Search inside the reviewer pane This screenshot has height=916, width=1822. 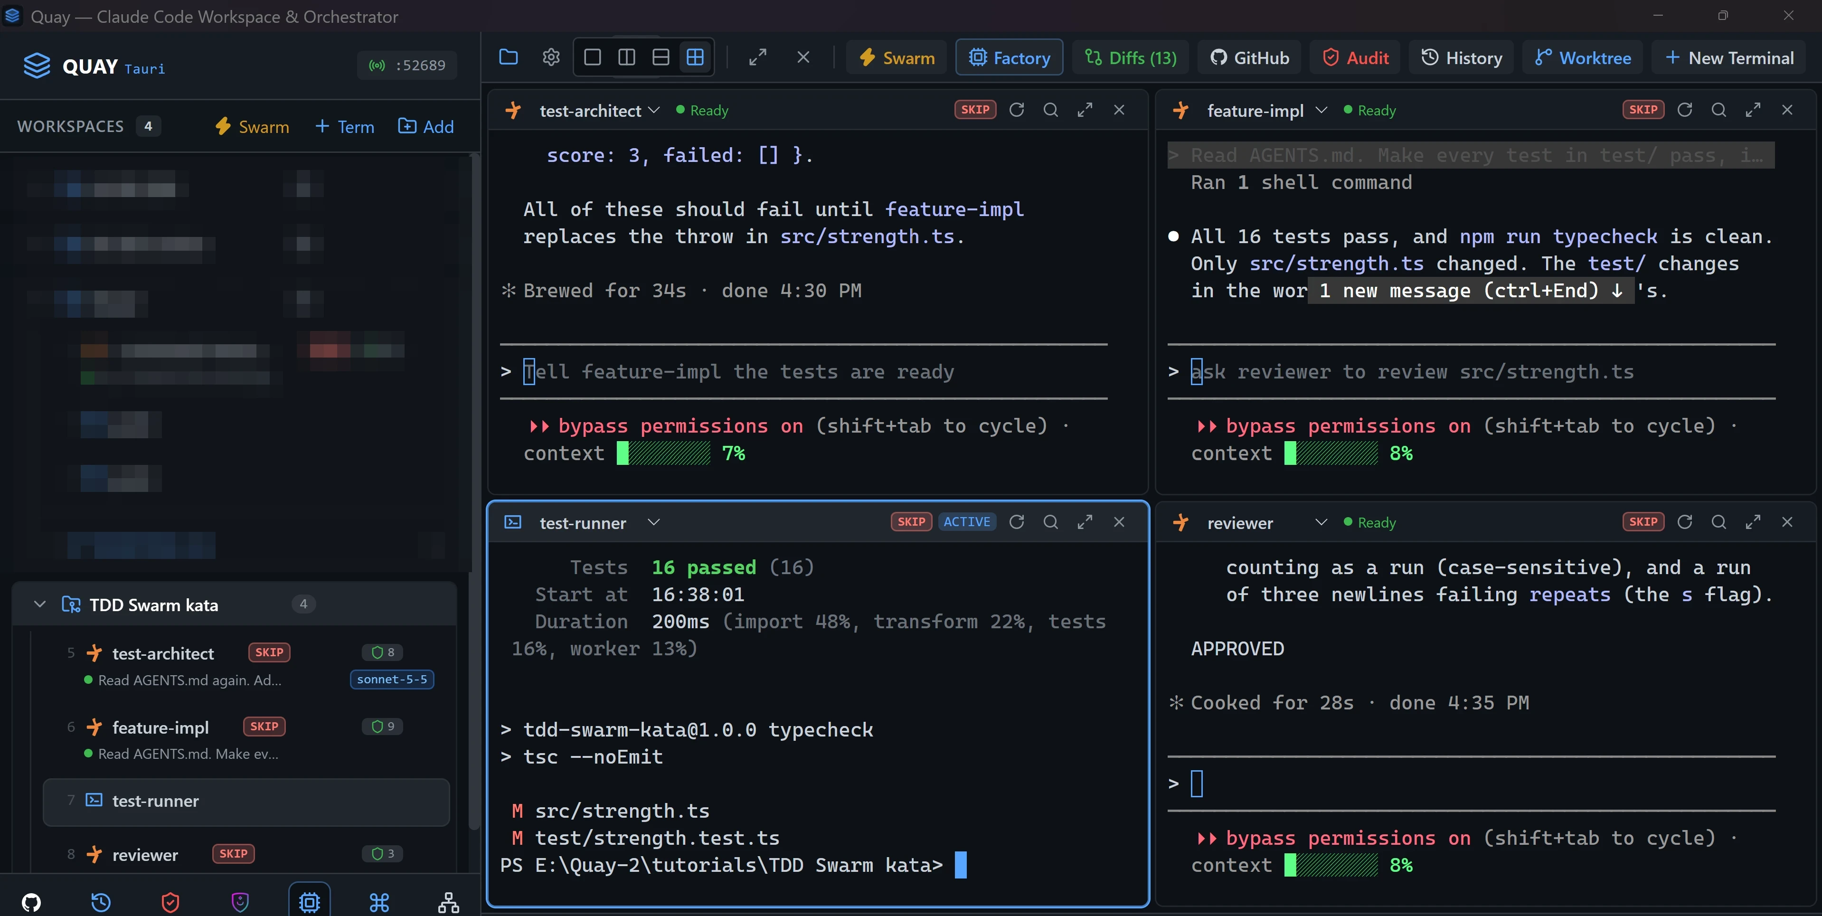(1719, 522)
